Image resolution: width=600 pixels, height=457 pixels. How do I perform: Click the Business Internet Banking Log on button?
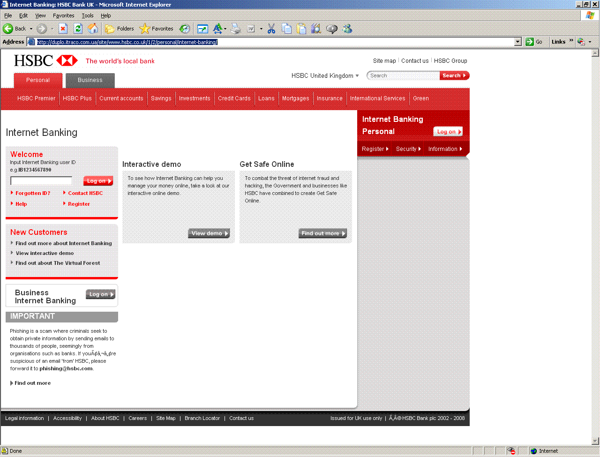tap(100, 294)
